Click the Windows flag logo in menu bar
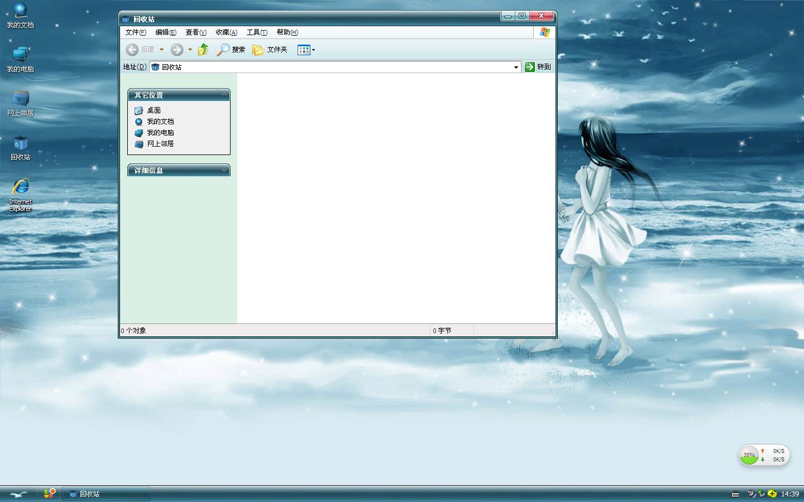 coord(545,32)
